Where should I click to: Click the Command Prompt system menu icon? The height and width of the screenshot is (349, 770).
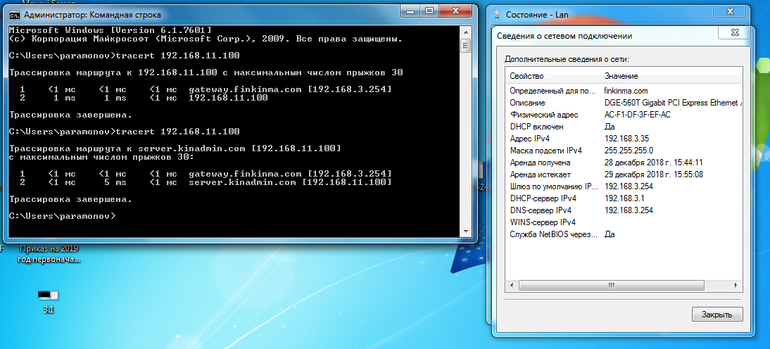pos(15,14)
